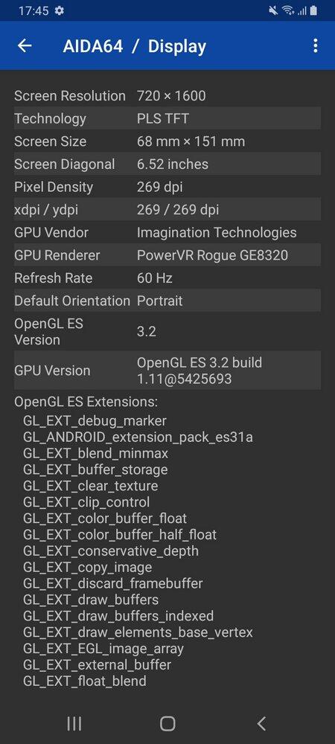Select the GPU Renderer PowerVR row

coord(167,255)
